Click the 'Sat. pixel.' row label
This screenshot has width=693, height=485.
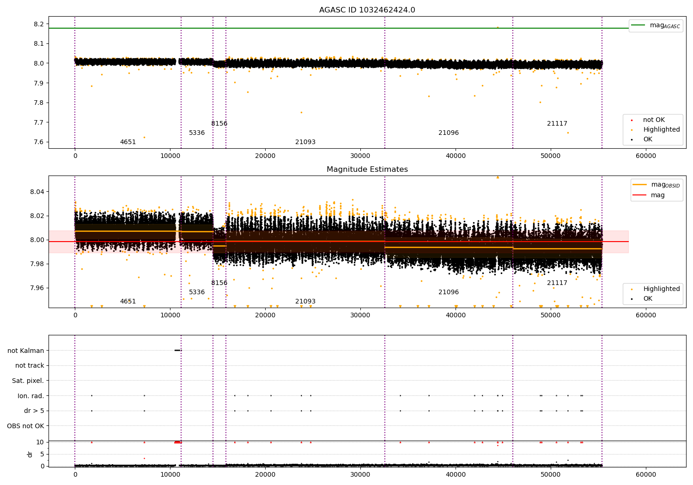coord(28,381)
